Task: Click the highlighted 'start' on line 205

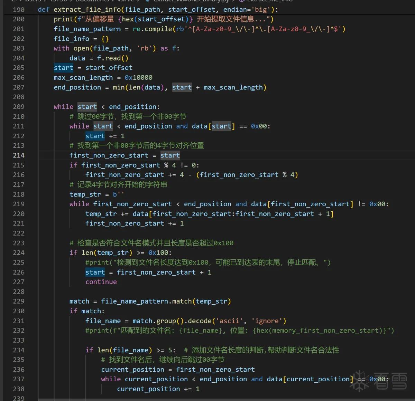Action: (64, 68)
